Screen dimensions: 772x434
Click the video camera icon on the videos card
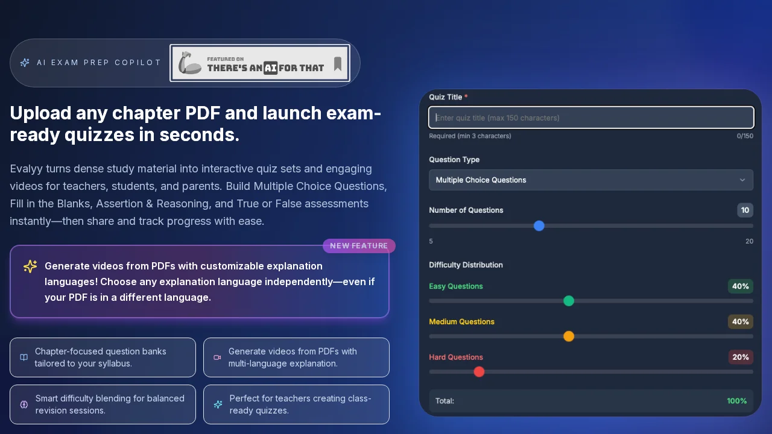click(x=217, y=357)
